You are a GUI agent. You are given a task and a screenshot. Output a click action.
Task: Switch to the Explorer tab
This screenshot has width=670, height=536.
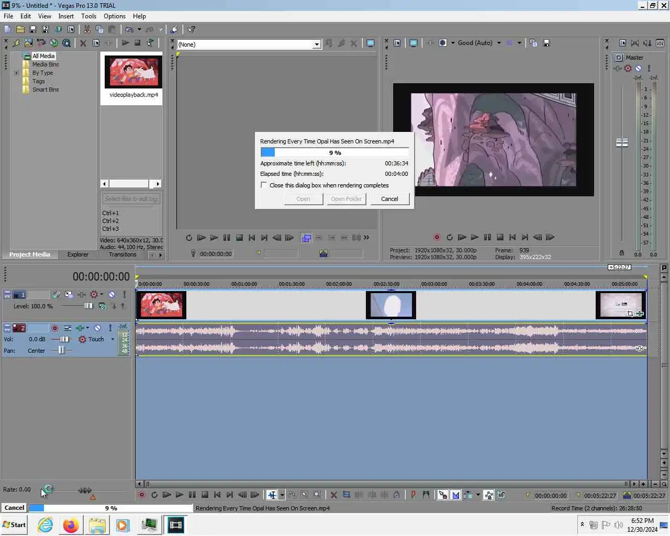(x=78, y=254)
